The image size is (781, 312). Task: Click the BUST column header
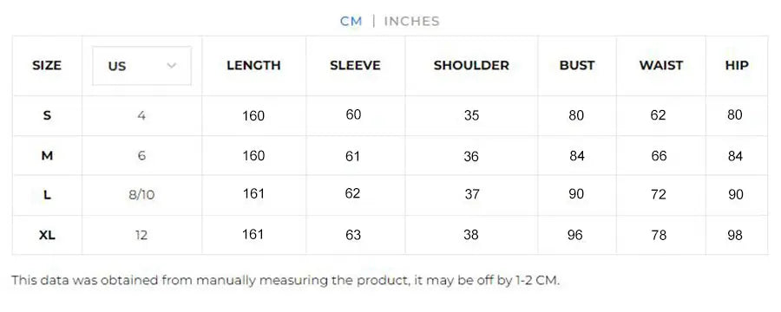(x=577, y=65)
